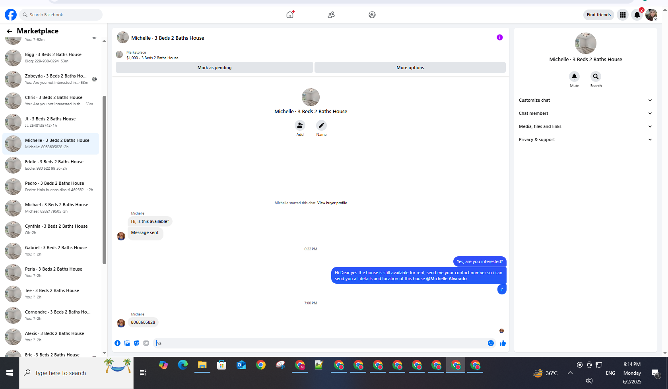Expand Chat members section
Viewport: 668px width, 389px height.
point(585,113)
